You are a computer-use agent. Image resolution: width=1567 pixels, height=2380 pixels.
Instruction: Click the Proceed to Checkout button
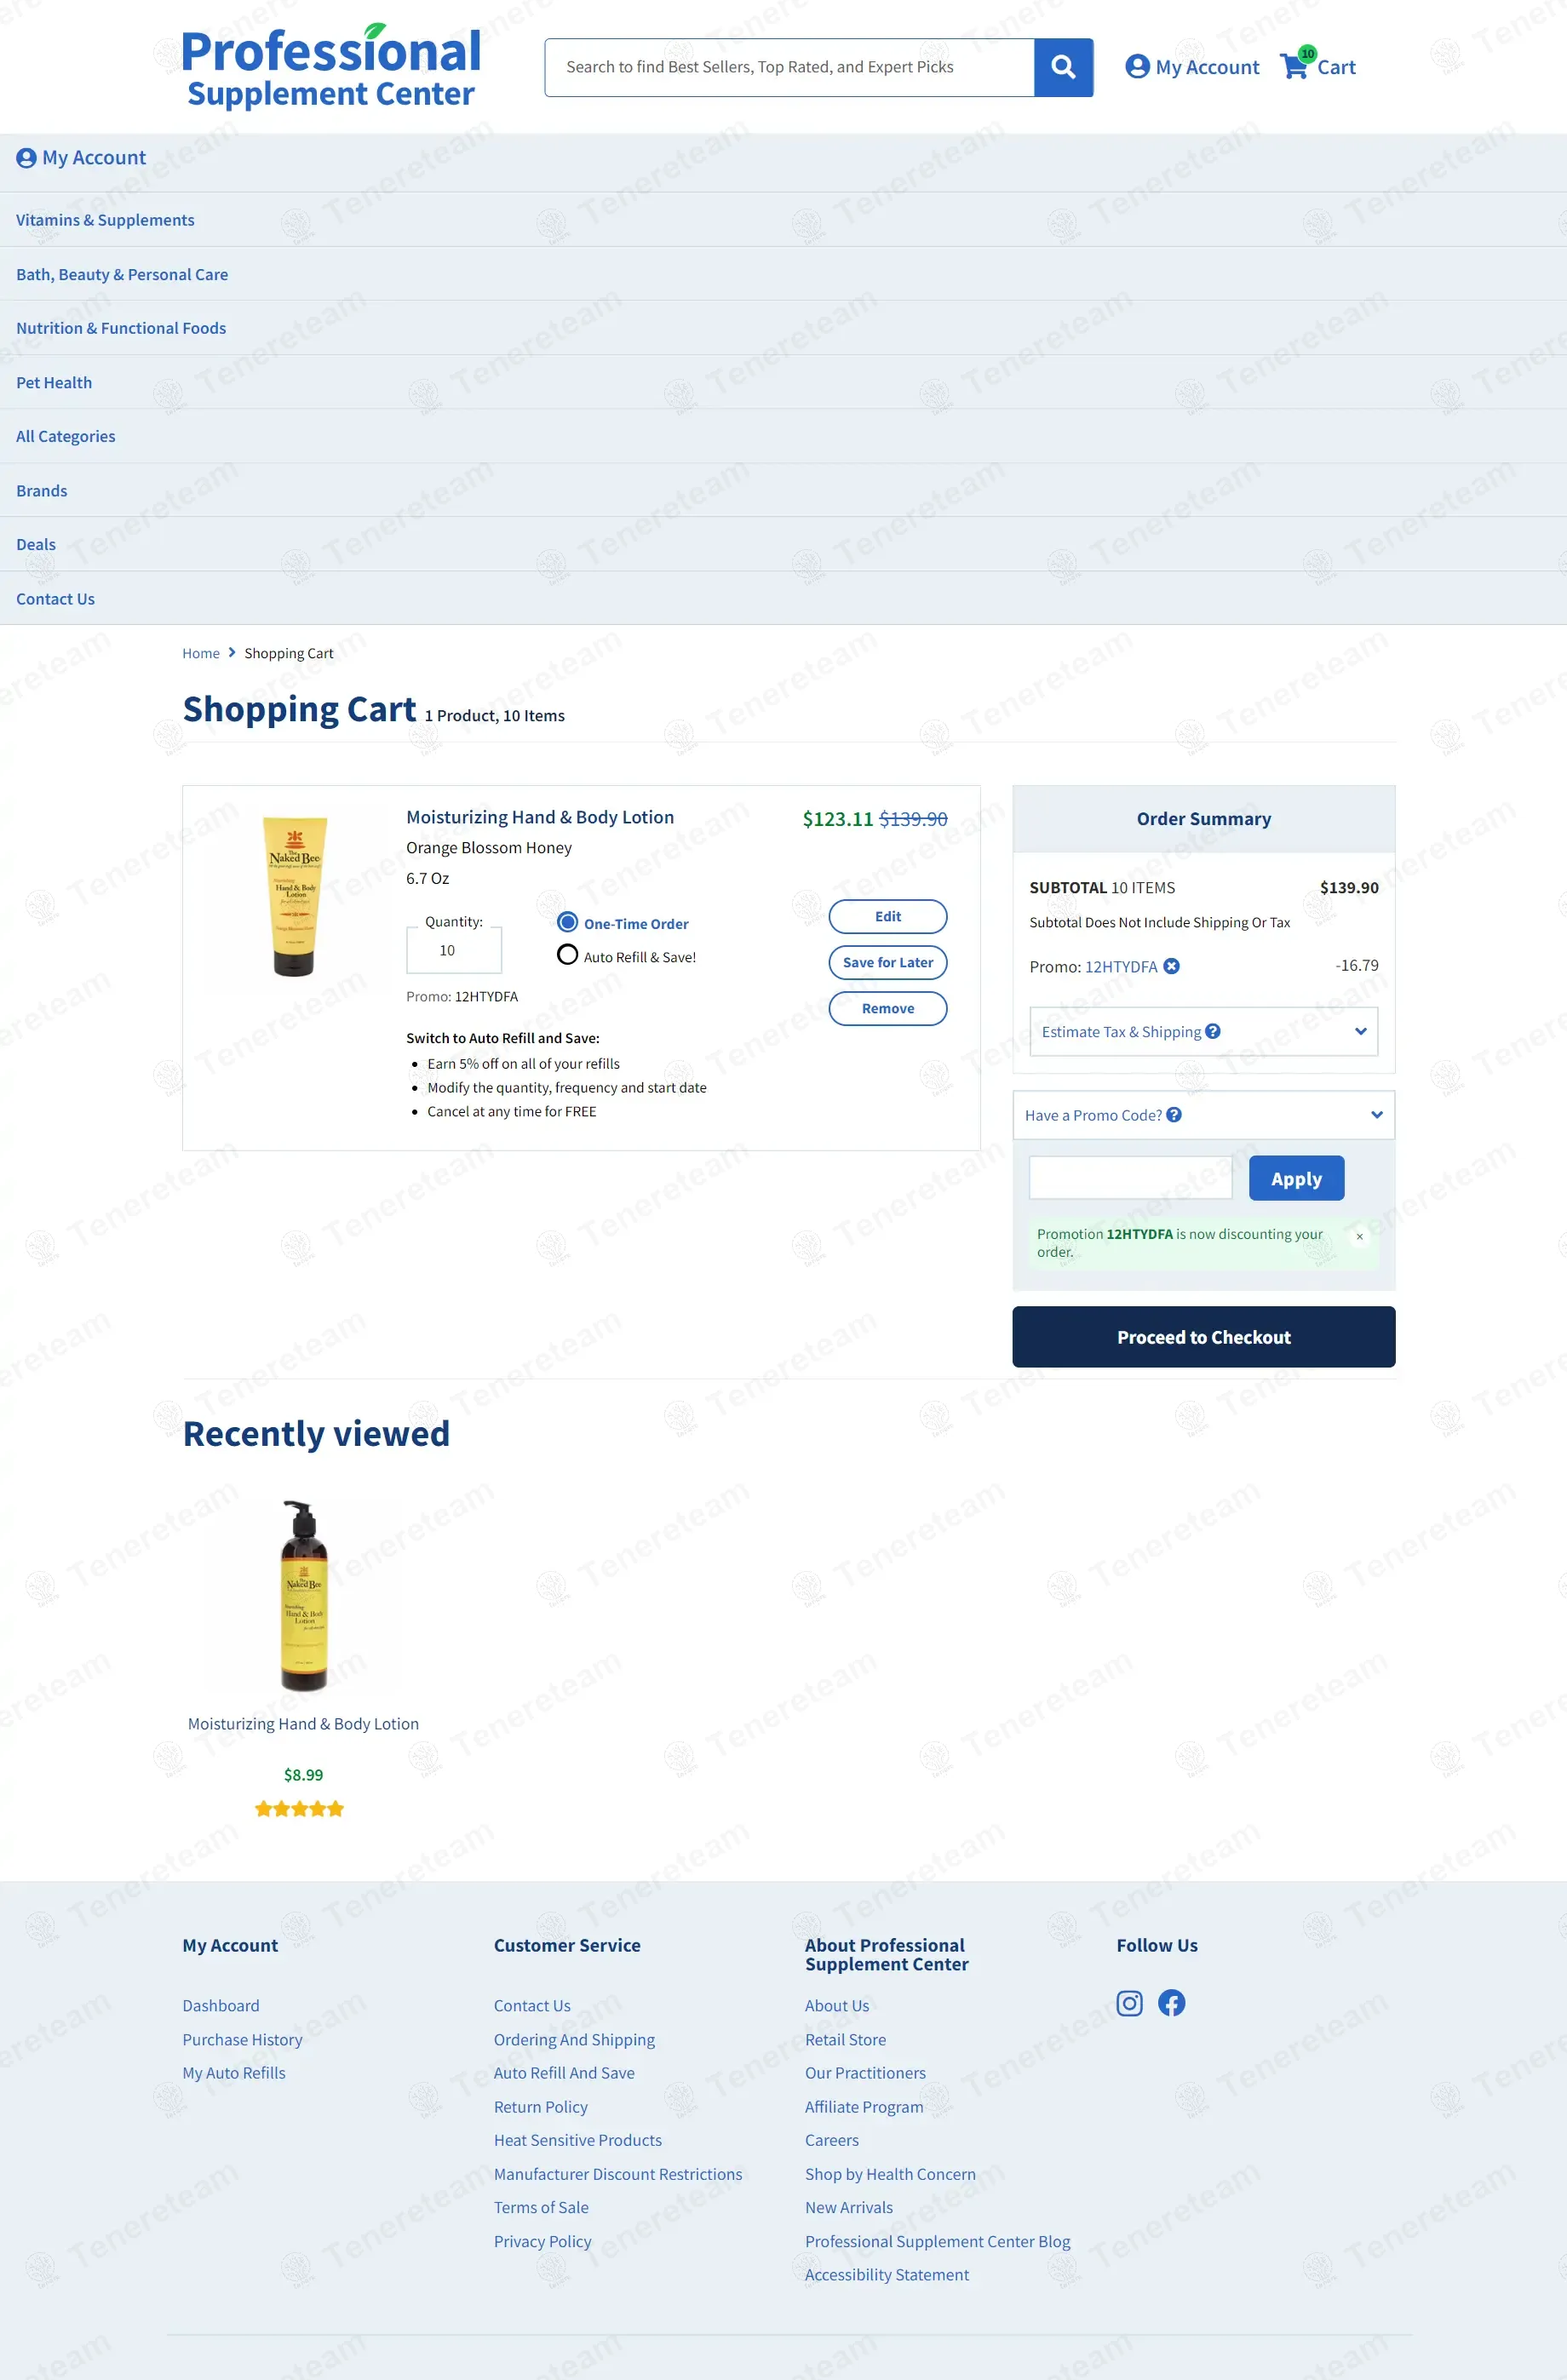pos(1203,1337)
